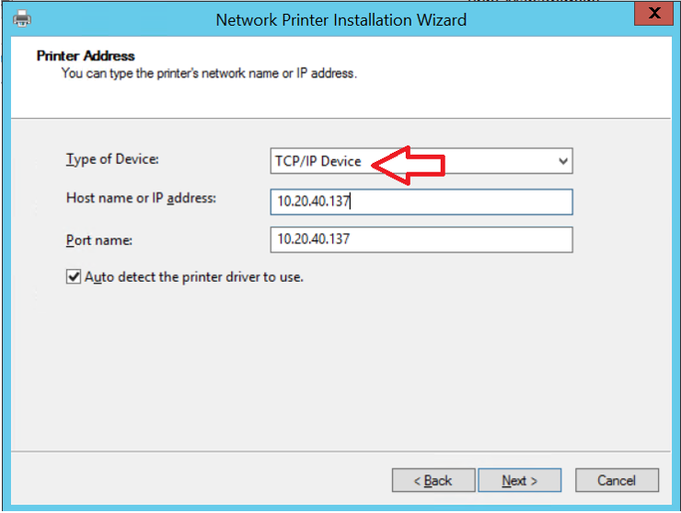This screenshot has width=681, height=513.
Task: Click the 'Type of Device:' label
Action: click(x=112, y=159)
